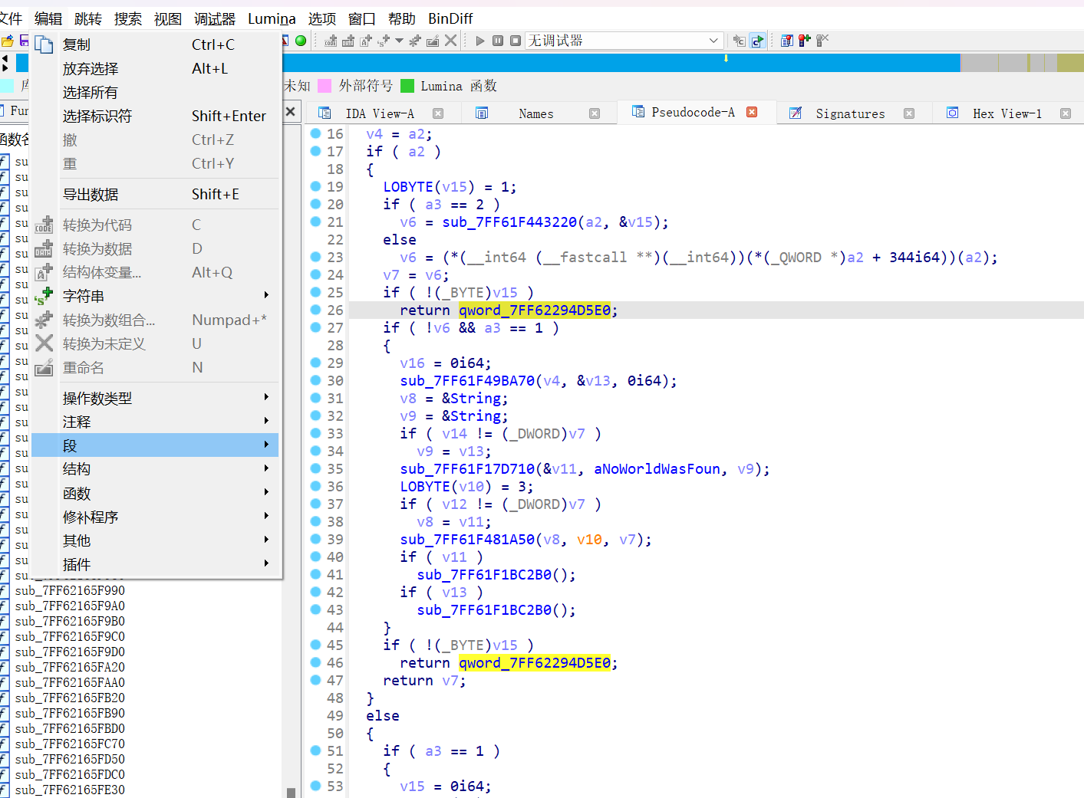Image resolution: width=1084 pixels, height=798 pixels.
Task: Click the open file folder icon
Action: [8, 41]
